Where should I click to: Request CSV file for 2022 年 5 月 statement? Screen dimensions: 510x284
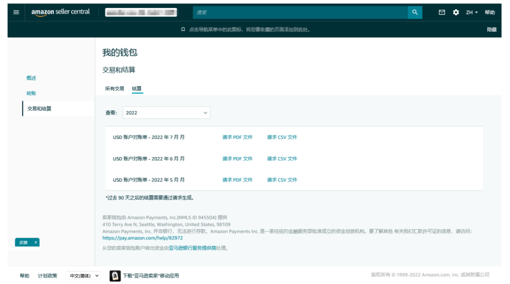point(282,180)
